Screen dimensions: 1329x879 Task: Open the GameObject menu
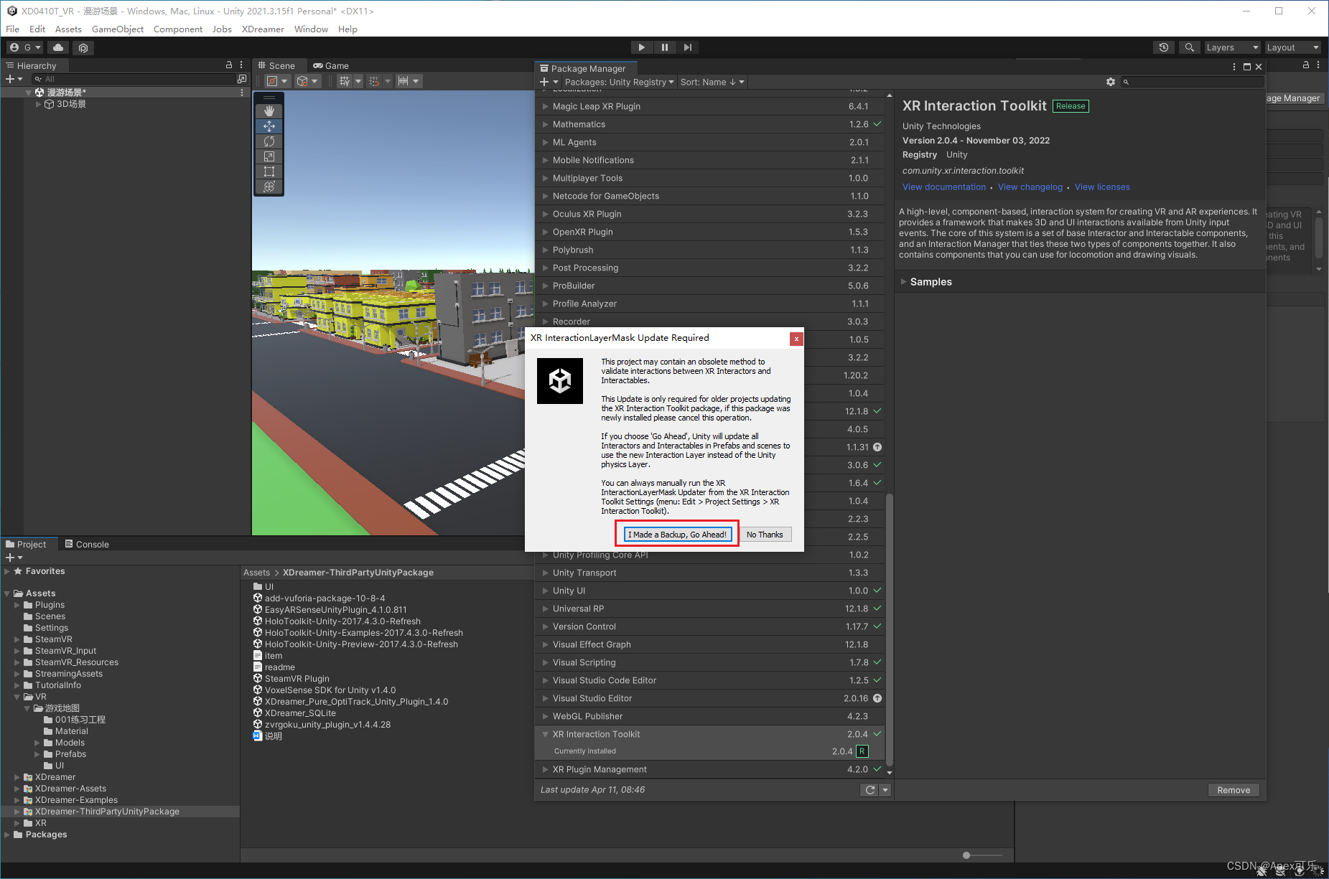click(x=118, y=29)
